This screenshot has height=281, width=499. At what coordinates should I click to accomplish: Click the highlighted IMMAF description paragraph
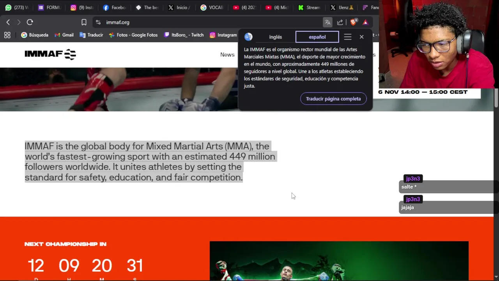150,162
